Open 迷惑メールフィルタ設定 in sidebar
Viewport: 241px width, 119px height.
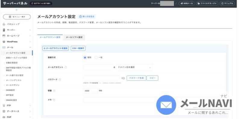[x=17, y=58]
